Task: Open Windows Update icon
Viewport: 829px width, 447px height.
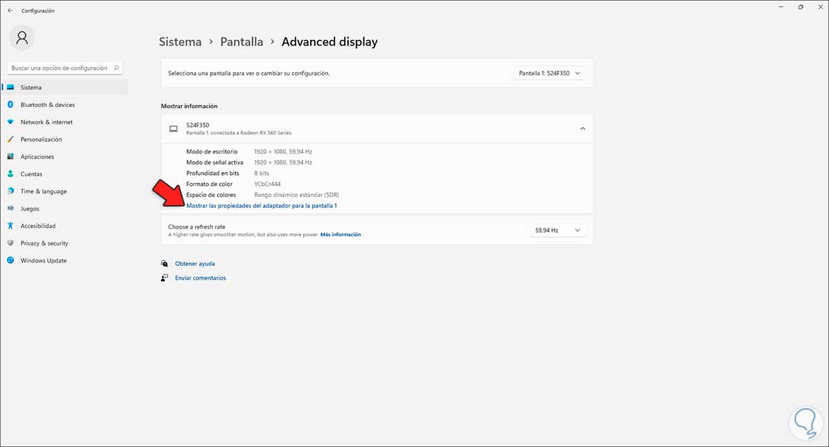Action: (11, 260)
